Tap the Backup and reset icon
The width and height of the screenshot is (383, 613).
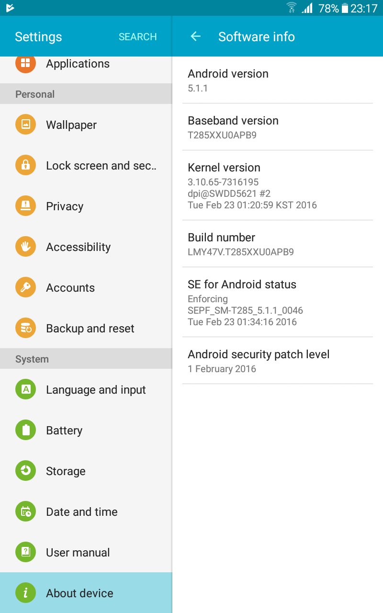[x=25, y=328]
